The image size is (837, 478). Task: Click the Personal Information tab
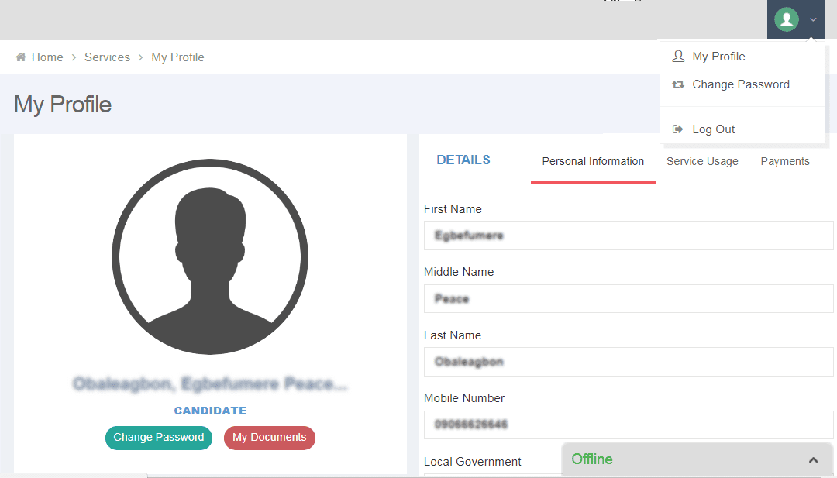(593, 161)
